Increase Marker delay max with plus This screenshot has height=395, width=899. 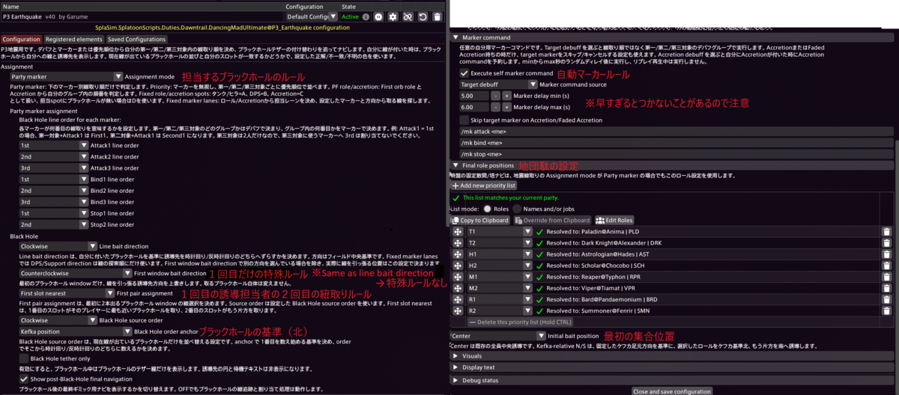[506, 107]
